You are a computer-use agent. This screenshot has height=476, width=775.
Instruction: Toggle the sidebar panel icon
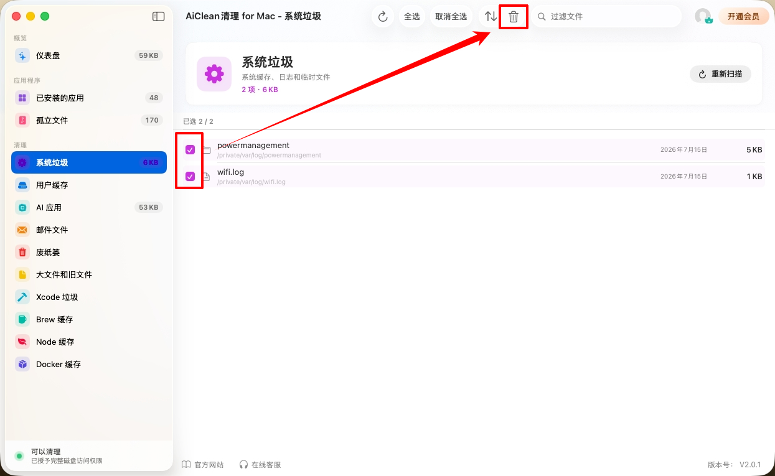pyautogui.click(x=158, y=17)
